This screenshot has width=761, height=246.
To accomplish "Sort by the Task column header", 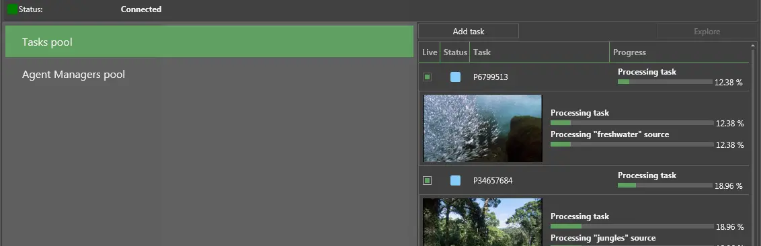I will (539, 52).
